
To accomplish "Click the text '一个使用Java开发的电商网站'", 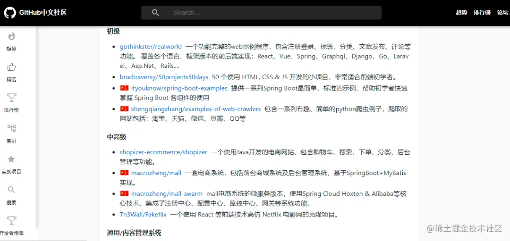I will coord(253,152).
